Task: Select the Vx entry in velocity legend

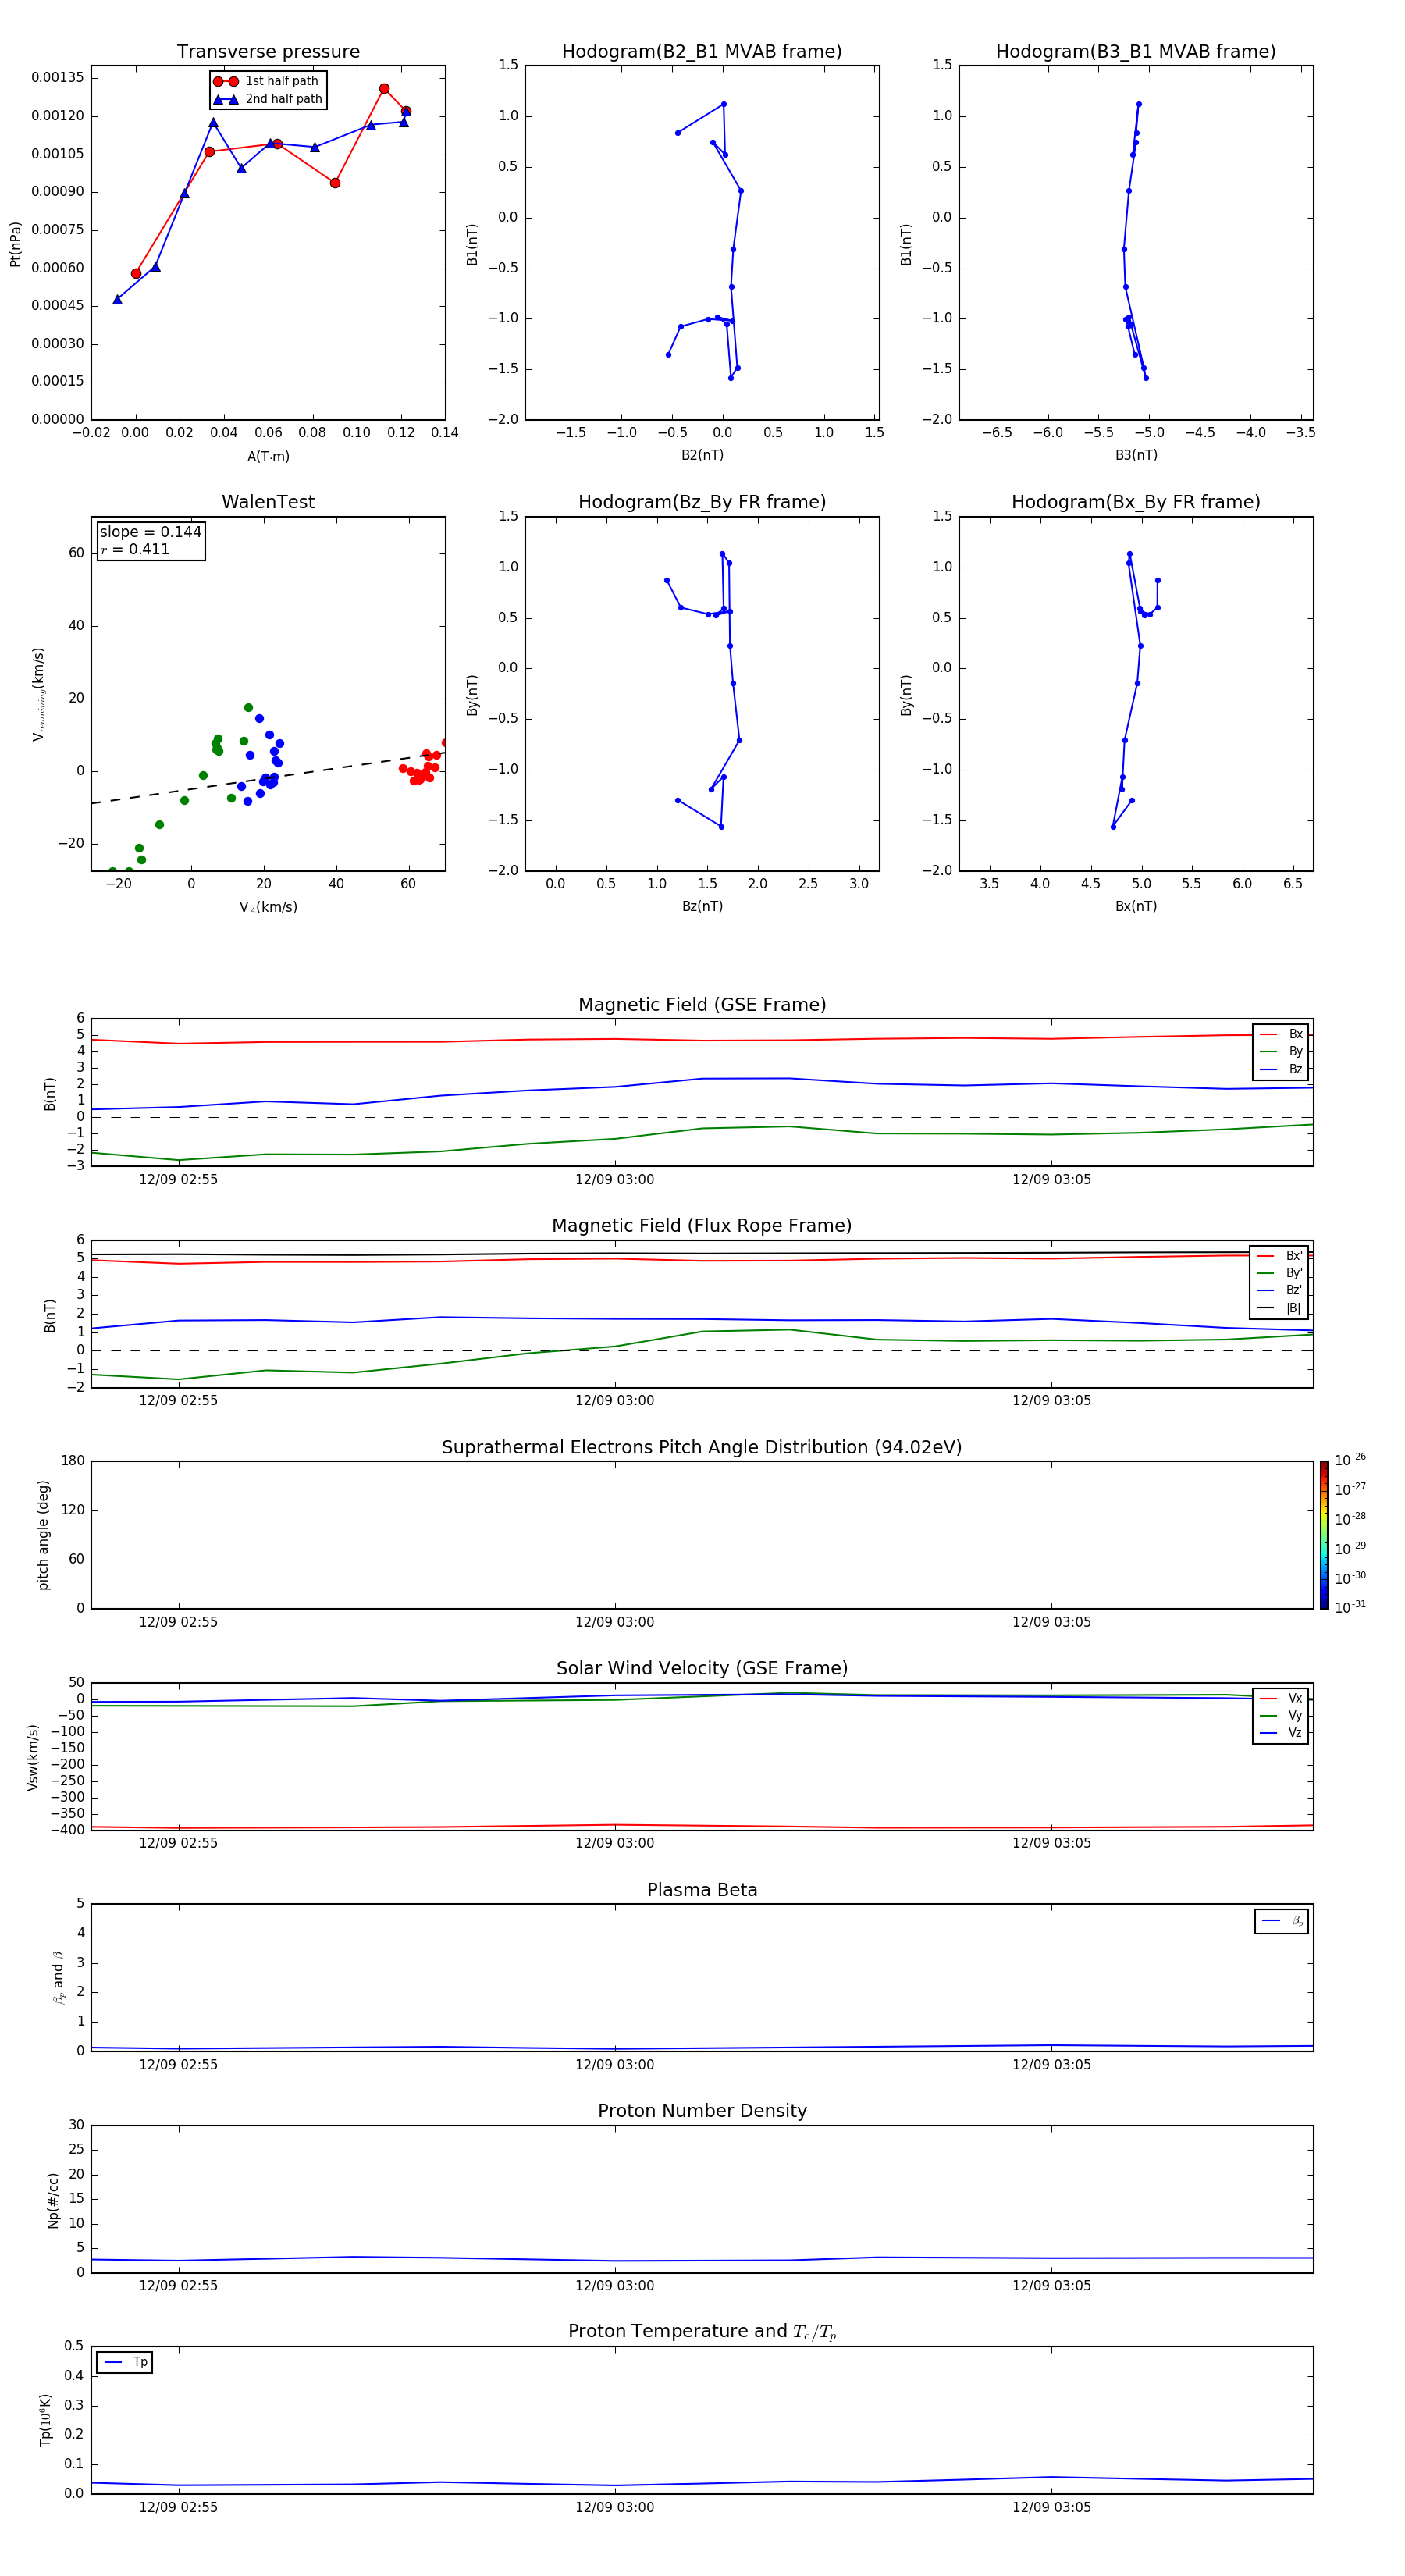Action: click(1281, 1699)
